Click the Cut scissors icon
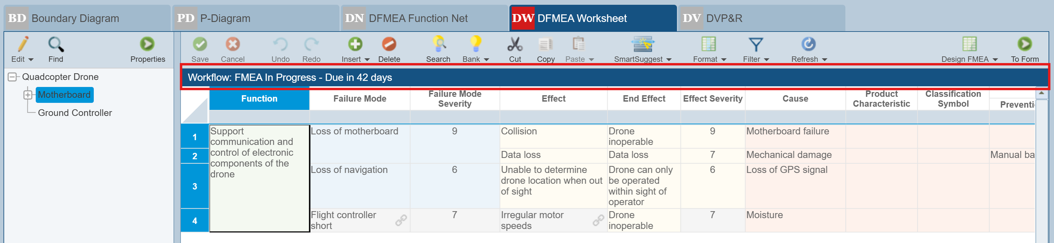This screenshot has height=243, width=1054. (515, 44)
